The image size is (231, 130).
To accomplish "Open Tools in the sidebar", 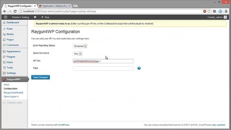I will tap(10, 68).
